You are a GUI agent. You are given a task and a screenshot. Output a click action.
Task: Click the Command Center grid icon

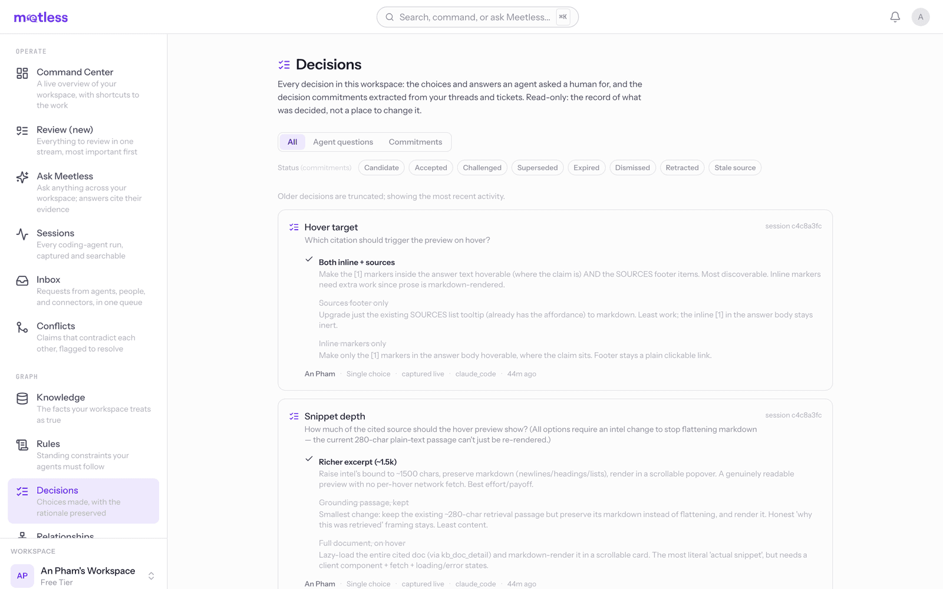click(22, 73)
